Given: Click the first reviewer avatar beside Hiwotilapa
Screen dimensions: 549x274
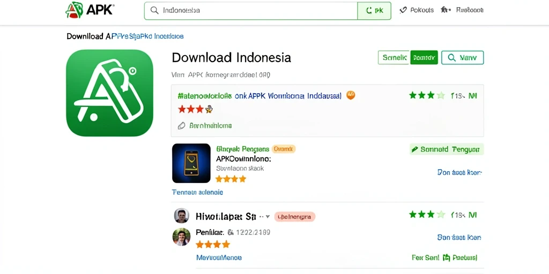Looking at the screenshot, I should 182,216.
